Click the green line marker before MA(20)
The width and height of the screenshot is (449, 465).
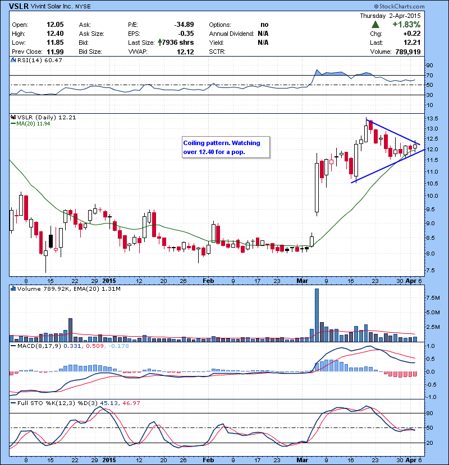[x=13, y=124]
